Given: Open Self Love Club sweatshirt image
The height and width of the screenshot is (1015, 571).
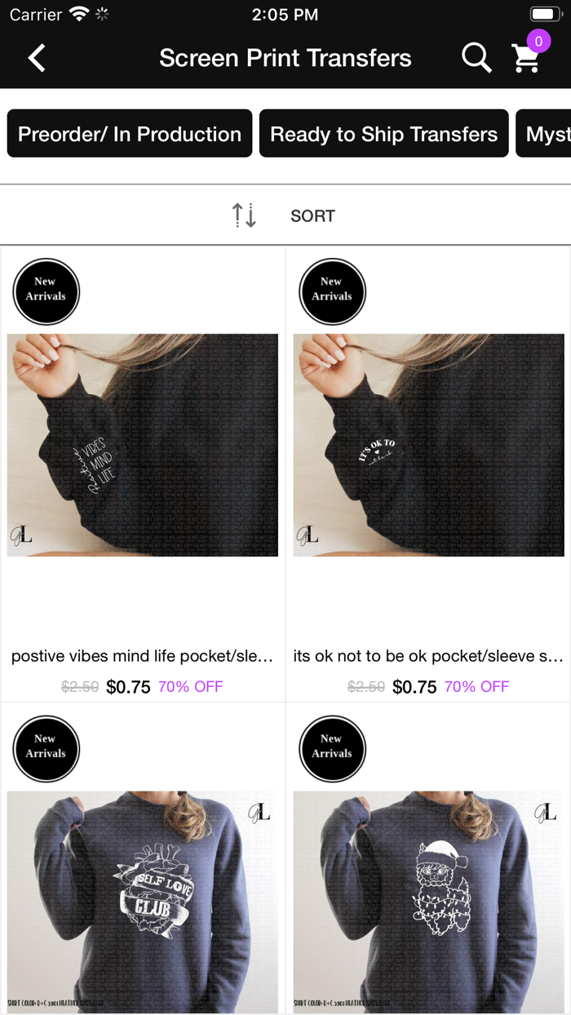Looking at the screenshot, I should [x=143, y=902].
